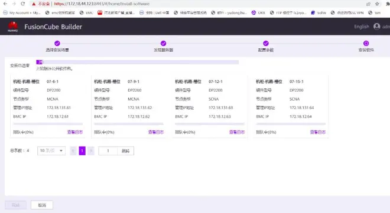Click the first completed step checkmark icon
The height and width of the screenshot is (213, 390).
pyautogui.click(x=57, y=44)
